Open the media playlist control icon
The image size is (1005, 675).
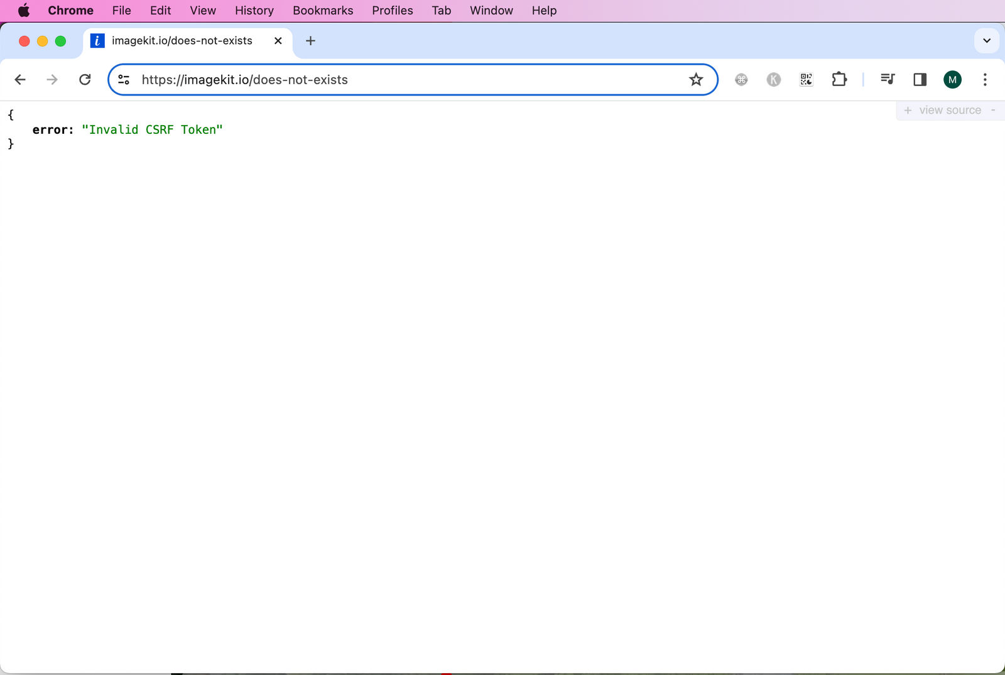tap(888, 79)
